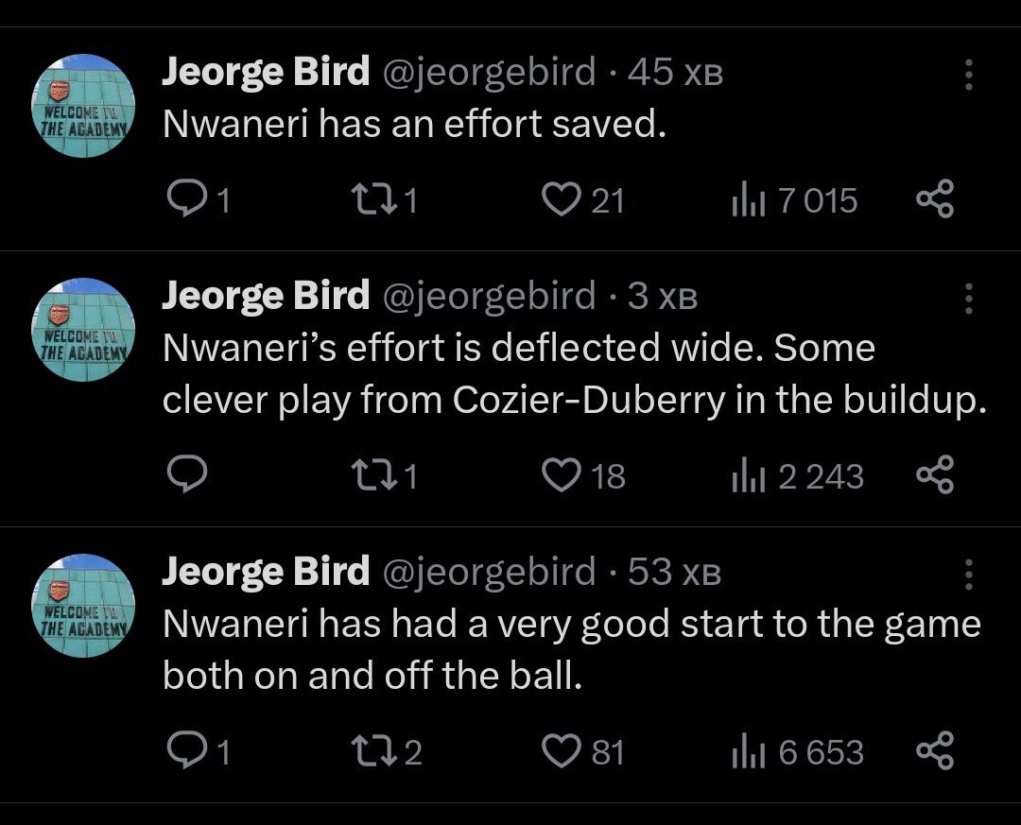The height and width of the screenshot is (825, 1021).
Task: Like the tweet with 18 likes
Action: (562, 475)
